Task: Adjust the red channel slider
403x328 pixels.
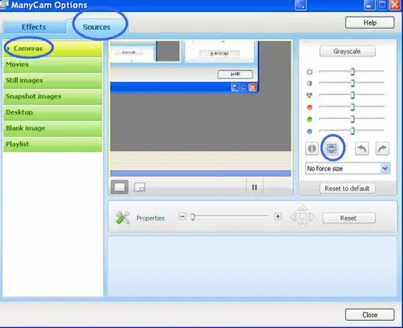Action: pos(352,107)
